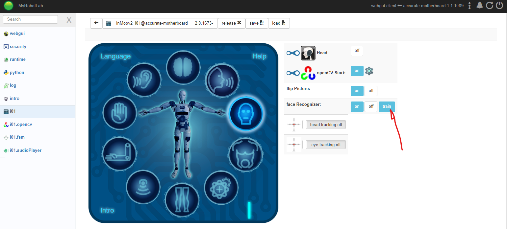Click the release button
Image resolution: width=507 pixels, height=229 pixels.
[231, 23]
